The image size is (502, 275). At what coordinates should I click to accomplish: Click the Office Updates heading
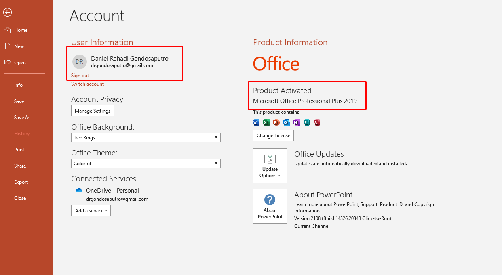coord(319,154)
